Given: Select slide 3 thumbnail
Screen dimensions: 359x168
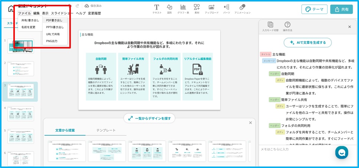Looking at the screenshot, I should [x=21, y=91].
